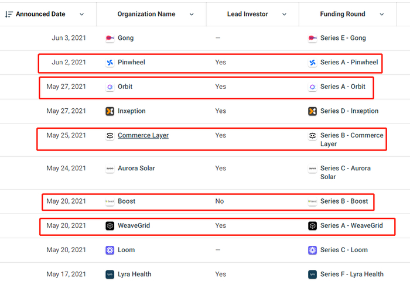Click the May 24, 2021 date cell

point(66,169)
